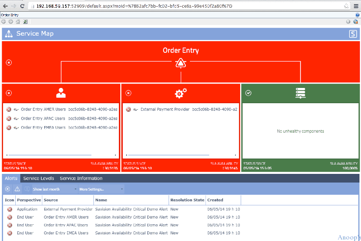This screenshot has width=361, height=241.
Task: Click the browser forward arrow
Action: click(14, 6)
